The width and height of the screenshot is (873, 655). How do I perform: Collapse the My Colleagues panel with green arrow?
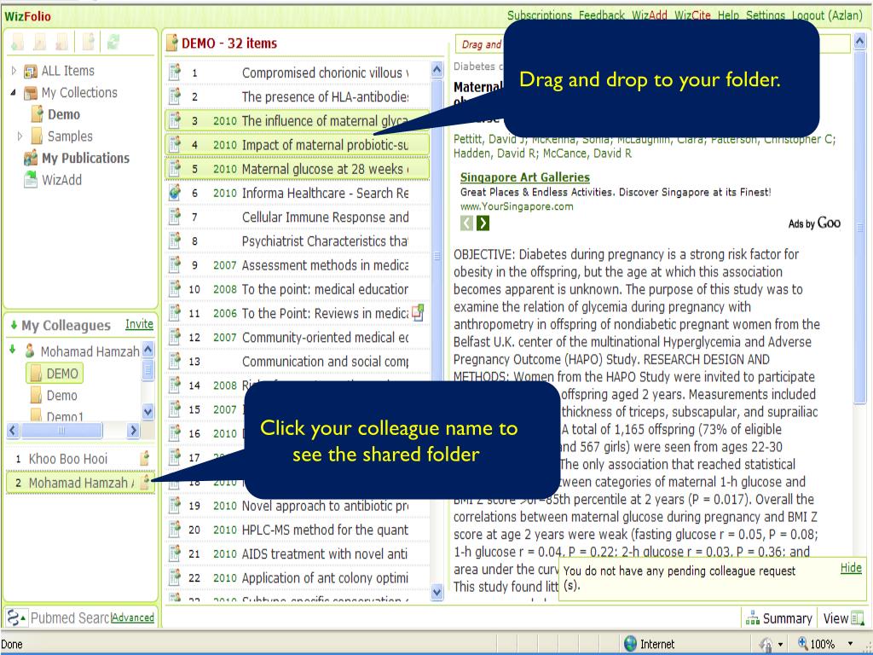point(14,325)
